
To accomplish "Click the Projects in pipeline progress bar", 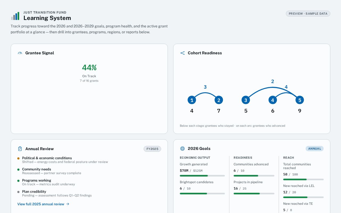I will point(254,194).
